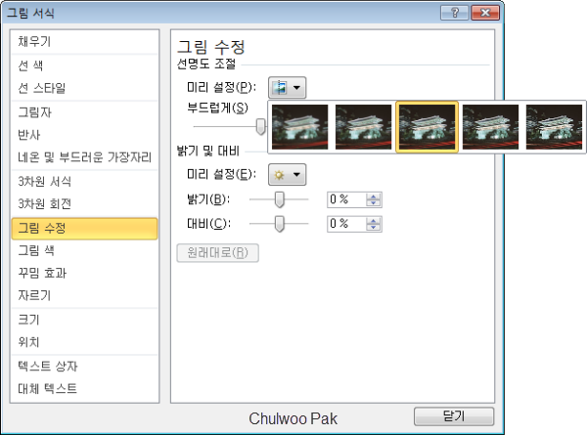The width and height of the screenshot is (587, 435).
Task: Choose the fourth sharpness preset thumbnail
Action: click(x=491, y=127)
